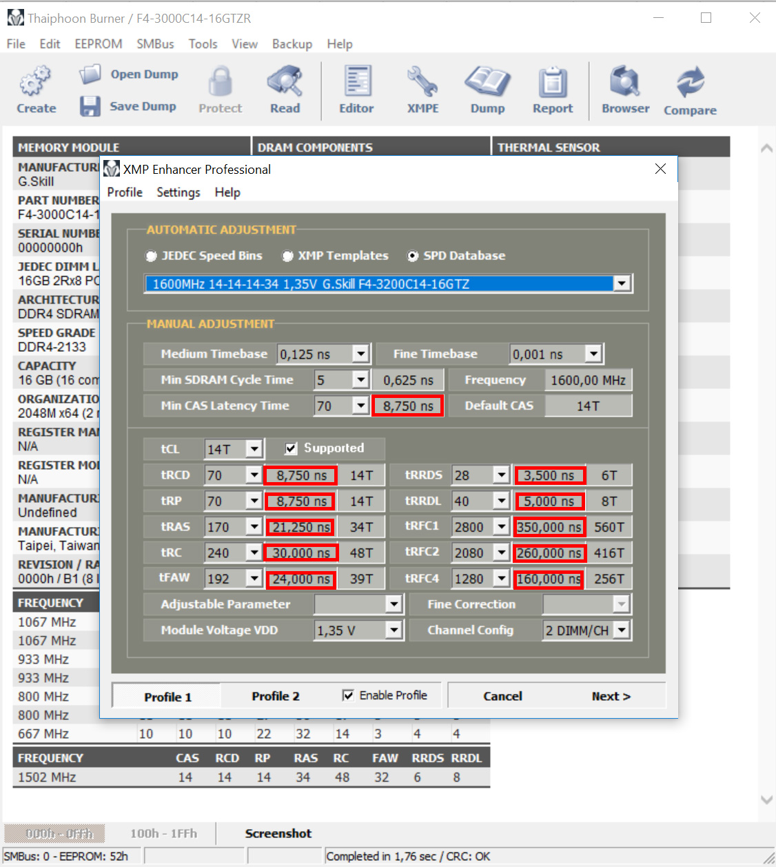Open the Min SDRAM Cycle Time dropdown
Viewport: 776px width, 867px height.
tap(360, 379)
